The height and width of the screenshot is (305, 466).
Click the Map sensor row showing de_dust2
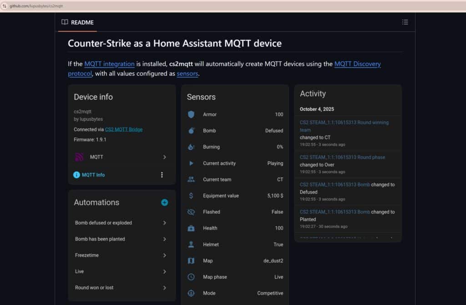(x=235, y=261)
